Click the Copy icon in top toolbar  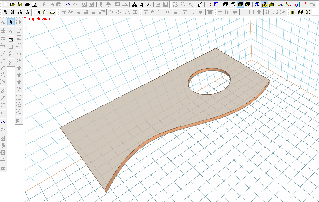click(51, 4)
